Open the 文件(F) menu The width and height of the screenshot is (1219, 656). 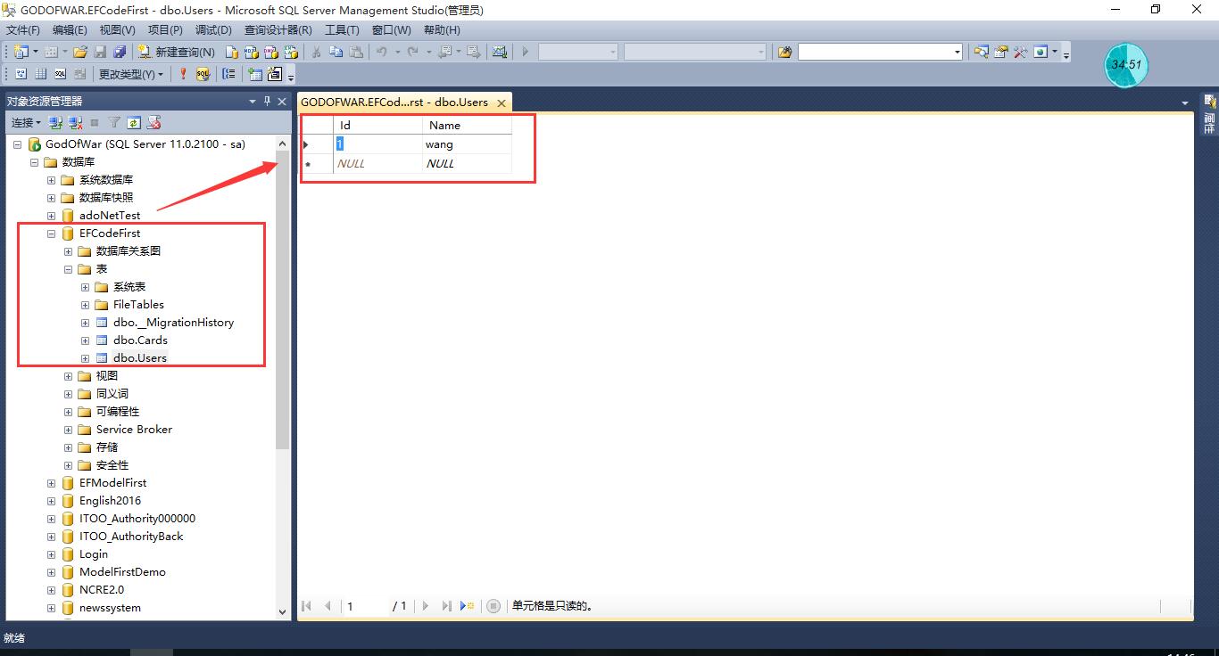coord(23,29)
